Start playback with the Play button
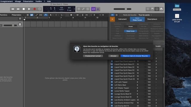The image size is (191, 107). tap(29, 9)
